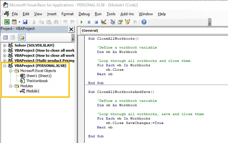The image size is (228, 143).
Task: Expand the Solver (SOLVER.XLAM) project node
Action: (x=5, y=45)
